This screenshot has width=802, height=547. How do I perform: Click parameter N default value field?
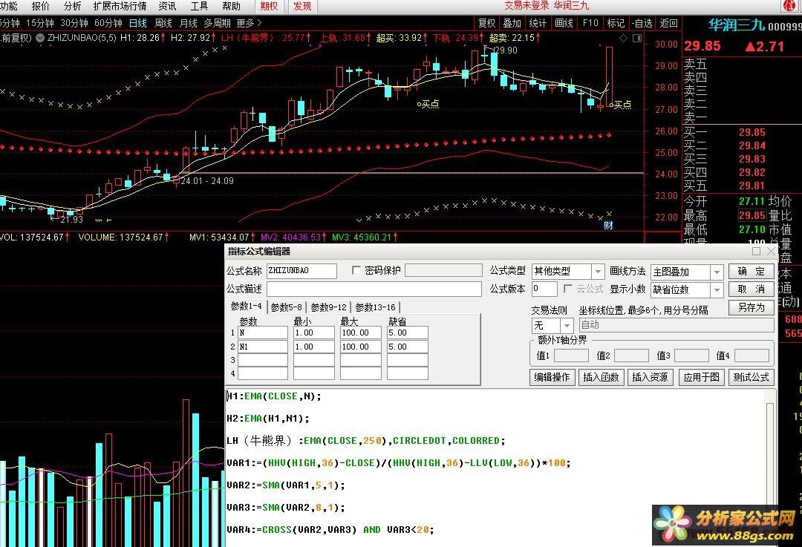click(x=408, y=333)
